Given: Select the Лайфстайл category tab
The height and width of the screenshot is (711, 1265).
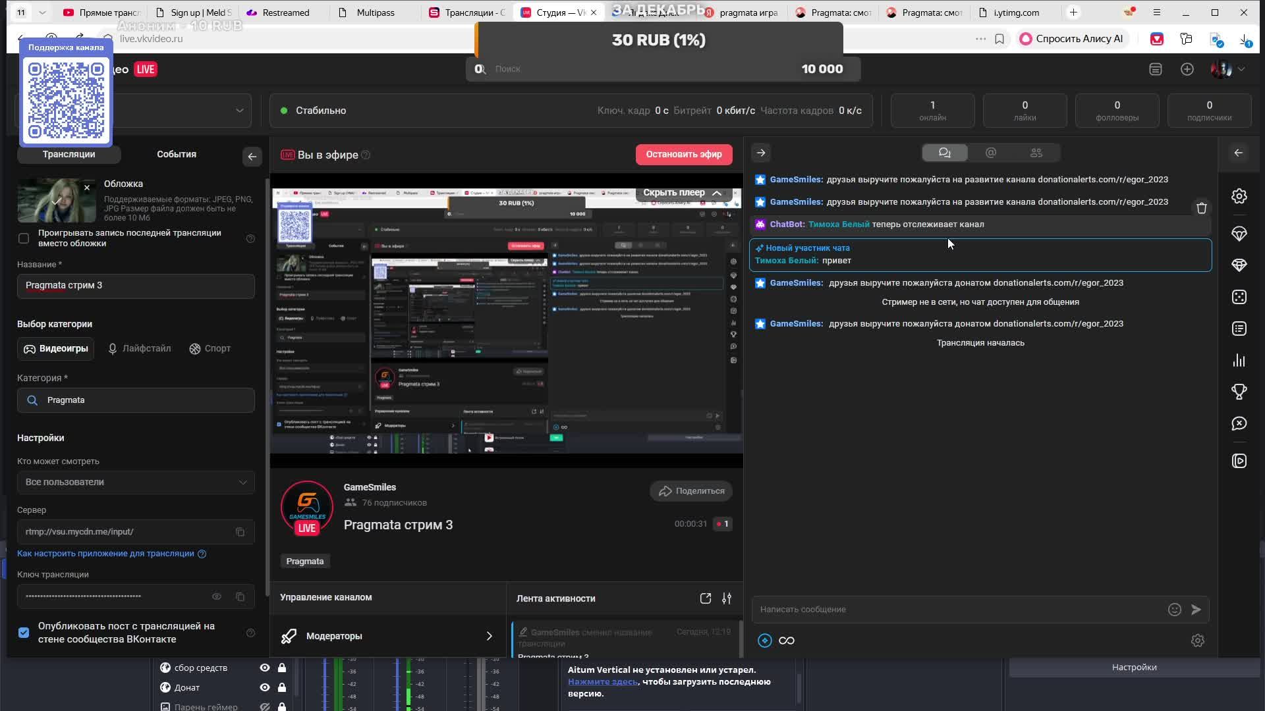Looking at the screenshot, I should 139,348.
